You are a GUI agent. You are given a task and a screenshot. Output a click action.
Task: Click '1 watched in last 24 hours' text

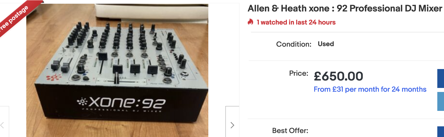point(296,22)
